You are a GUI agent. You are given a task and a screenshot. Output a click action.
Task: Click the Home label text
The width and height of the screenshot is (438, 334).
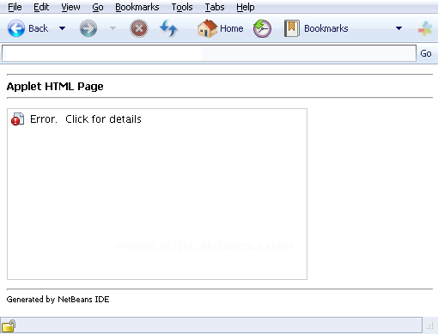pyautogui.click(x=232, y=28)
